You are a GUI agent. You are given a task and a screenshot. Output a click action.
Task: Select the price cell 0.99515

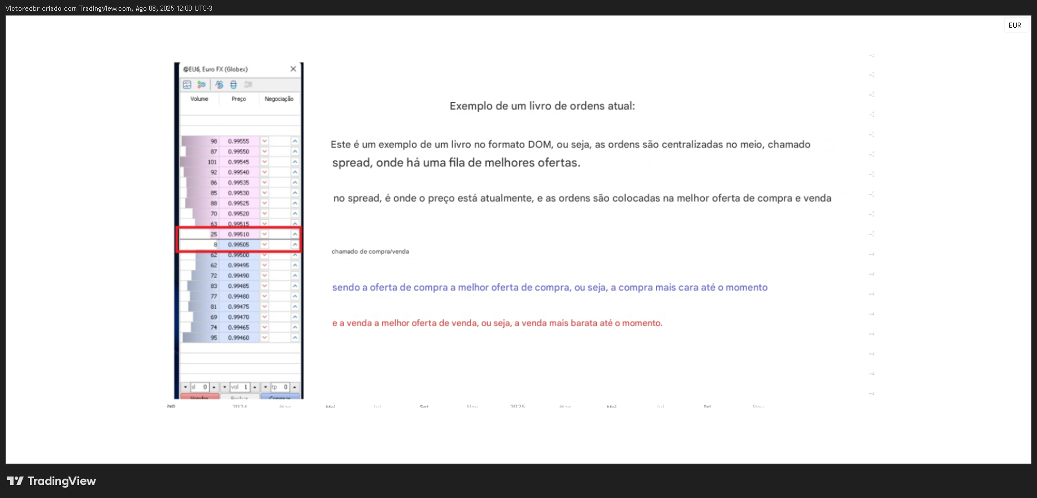point(239,224)
